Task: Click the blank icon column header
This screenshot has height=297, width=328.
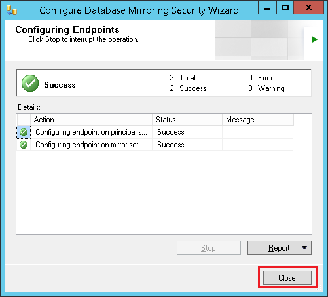Action: [24, 120]
